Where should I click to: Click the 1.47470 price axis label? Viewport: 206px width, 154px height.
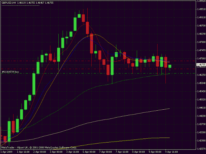click(201, 50)
